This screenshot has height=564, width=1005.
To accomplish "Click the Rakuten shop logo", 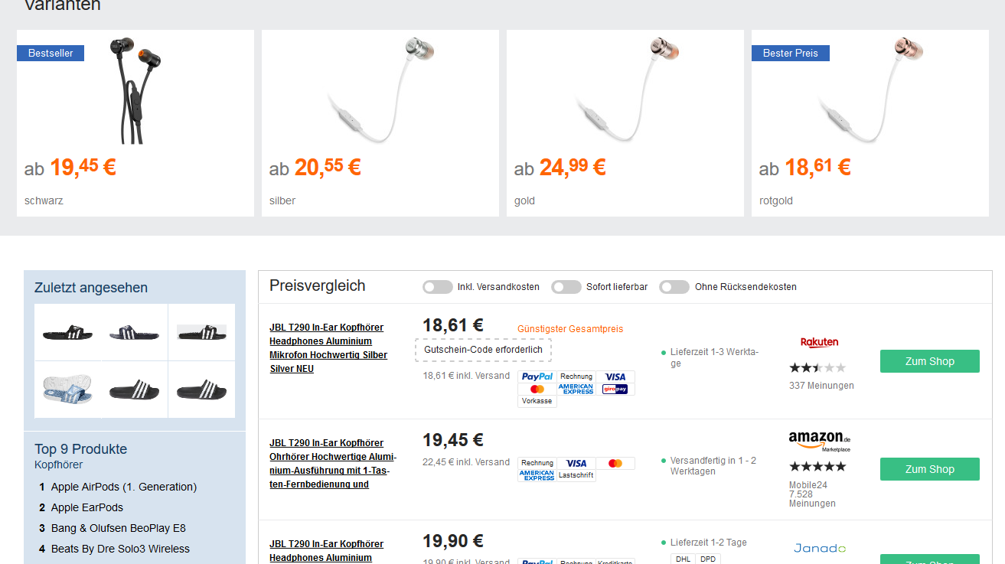I will click(819, 342).
